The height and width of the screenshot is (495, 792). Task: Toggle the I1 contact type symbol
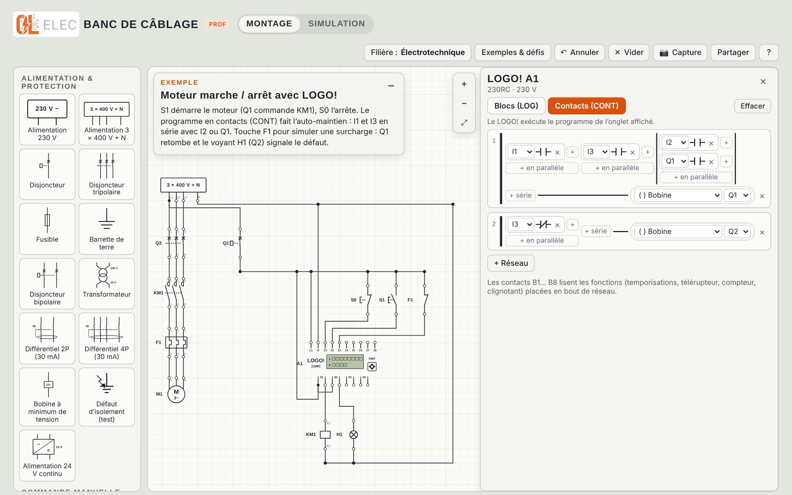click(x=543, y=152)
